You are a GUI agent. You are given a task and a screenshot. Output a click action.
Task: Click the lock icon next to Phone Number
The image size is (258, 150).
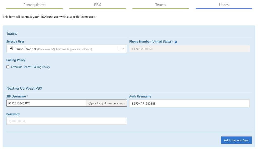(x=176, y=42)
